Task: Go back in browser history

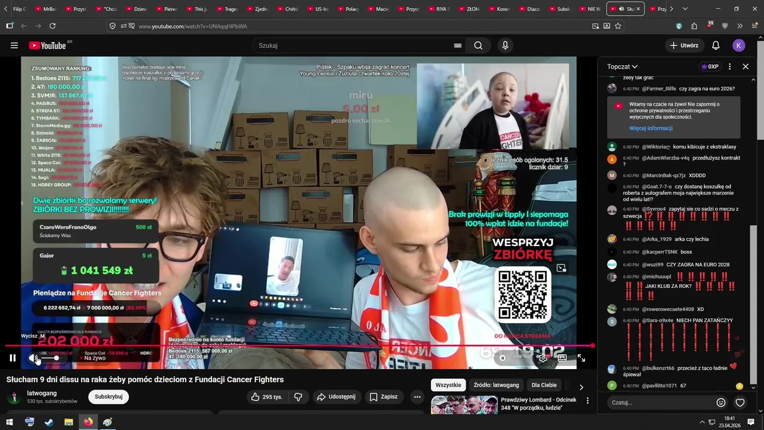Action: coord(24,26)
